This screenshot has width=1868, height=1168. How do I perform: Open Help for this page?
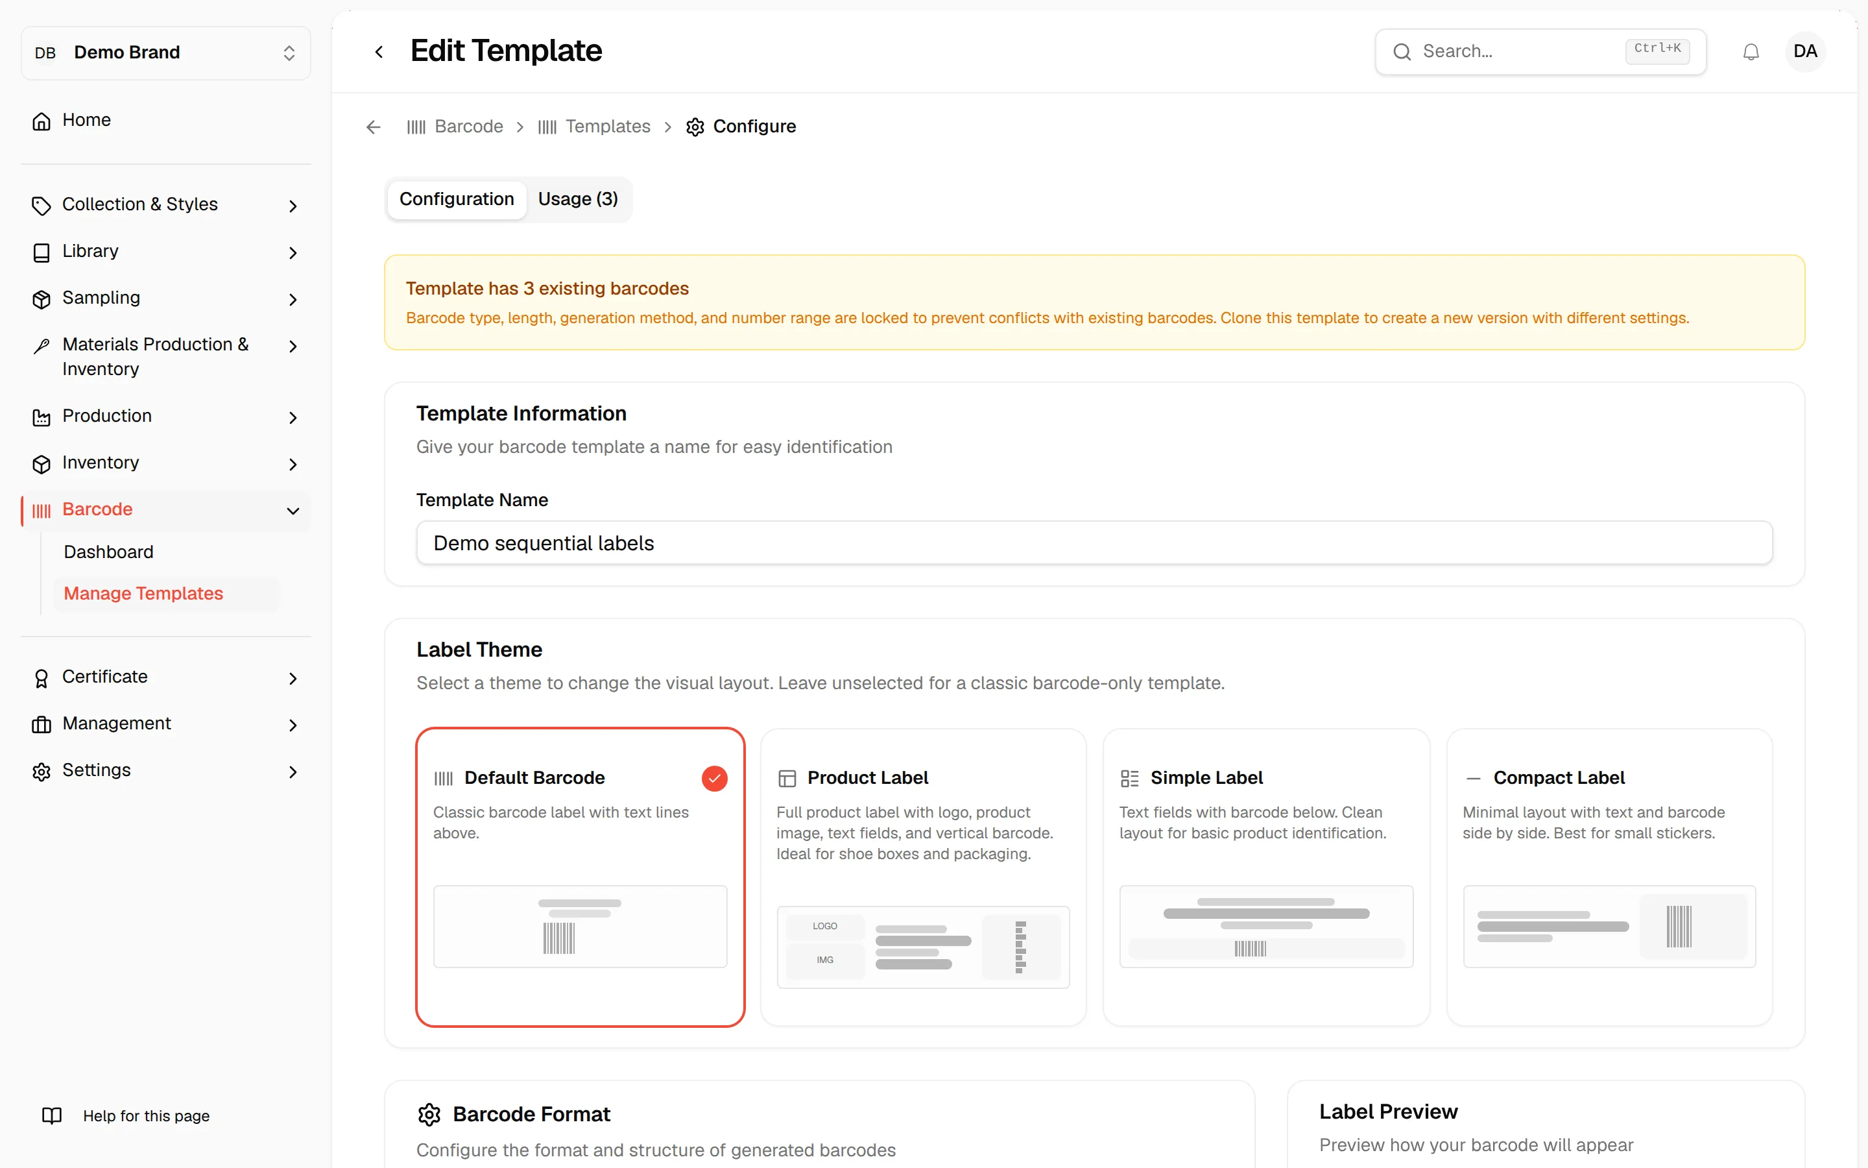click(126, 1115)
